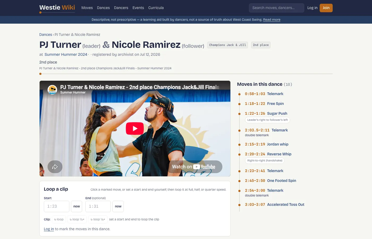372x239 pixels.
Task: Select loop at half speed
Action: [77, 219]
